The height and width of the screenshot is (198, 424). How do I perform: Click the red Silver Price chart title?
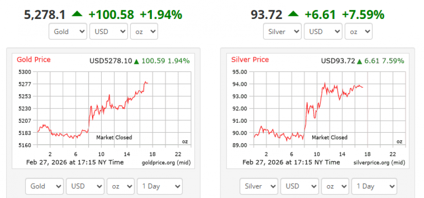[x=250, y=60]
